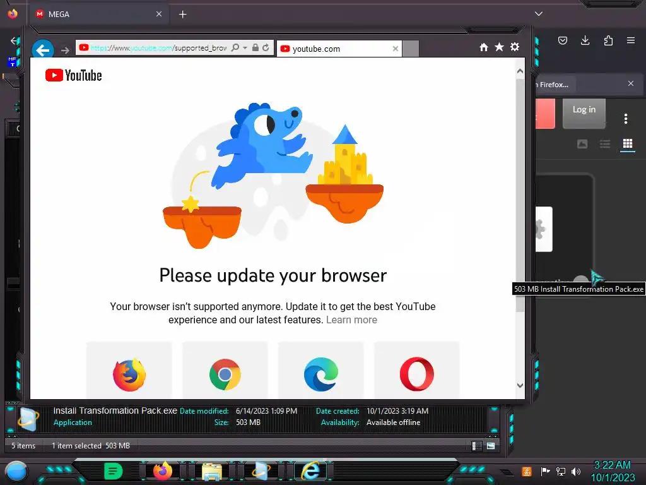
Task: Click the YouTube page vertical scrollbar thumb
Action: (x=520, y=195)
